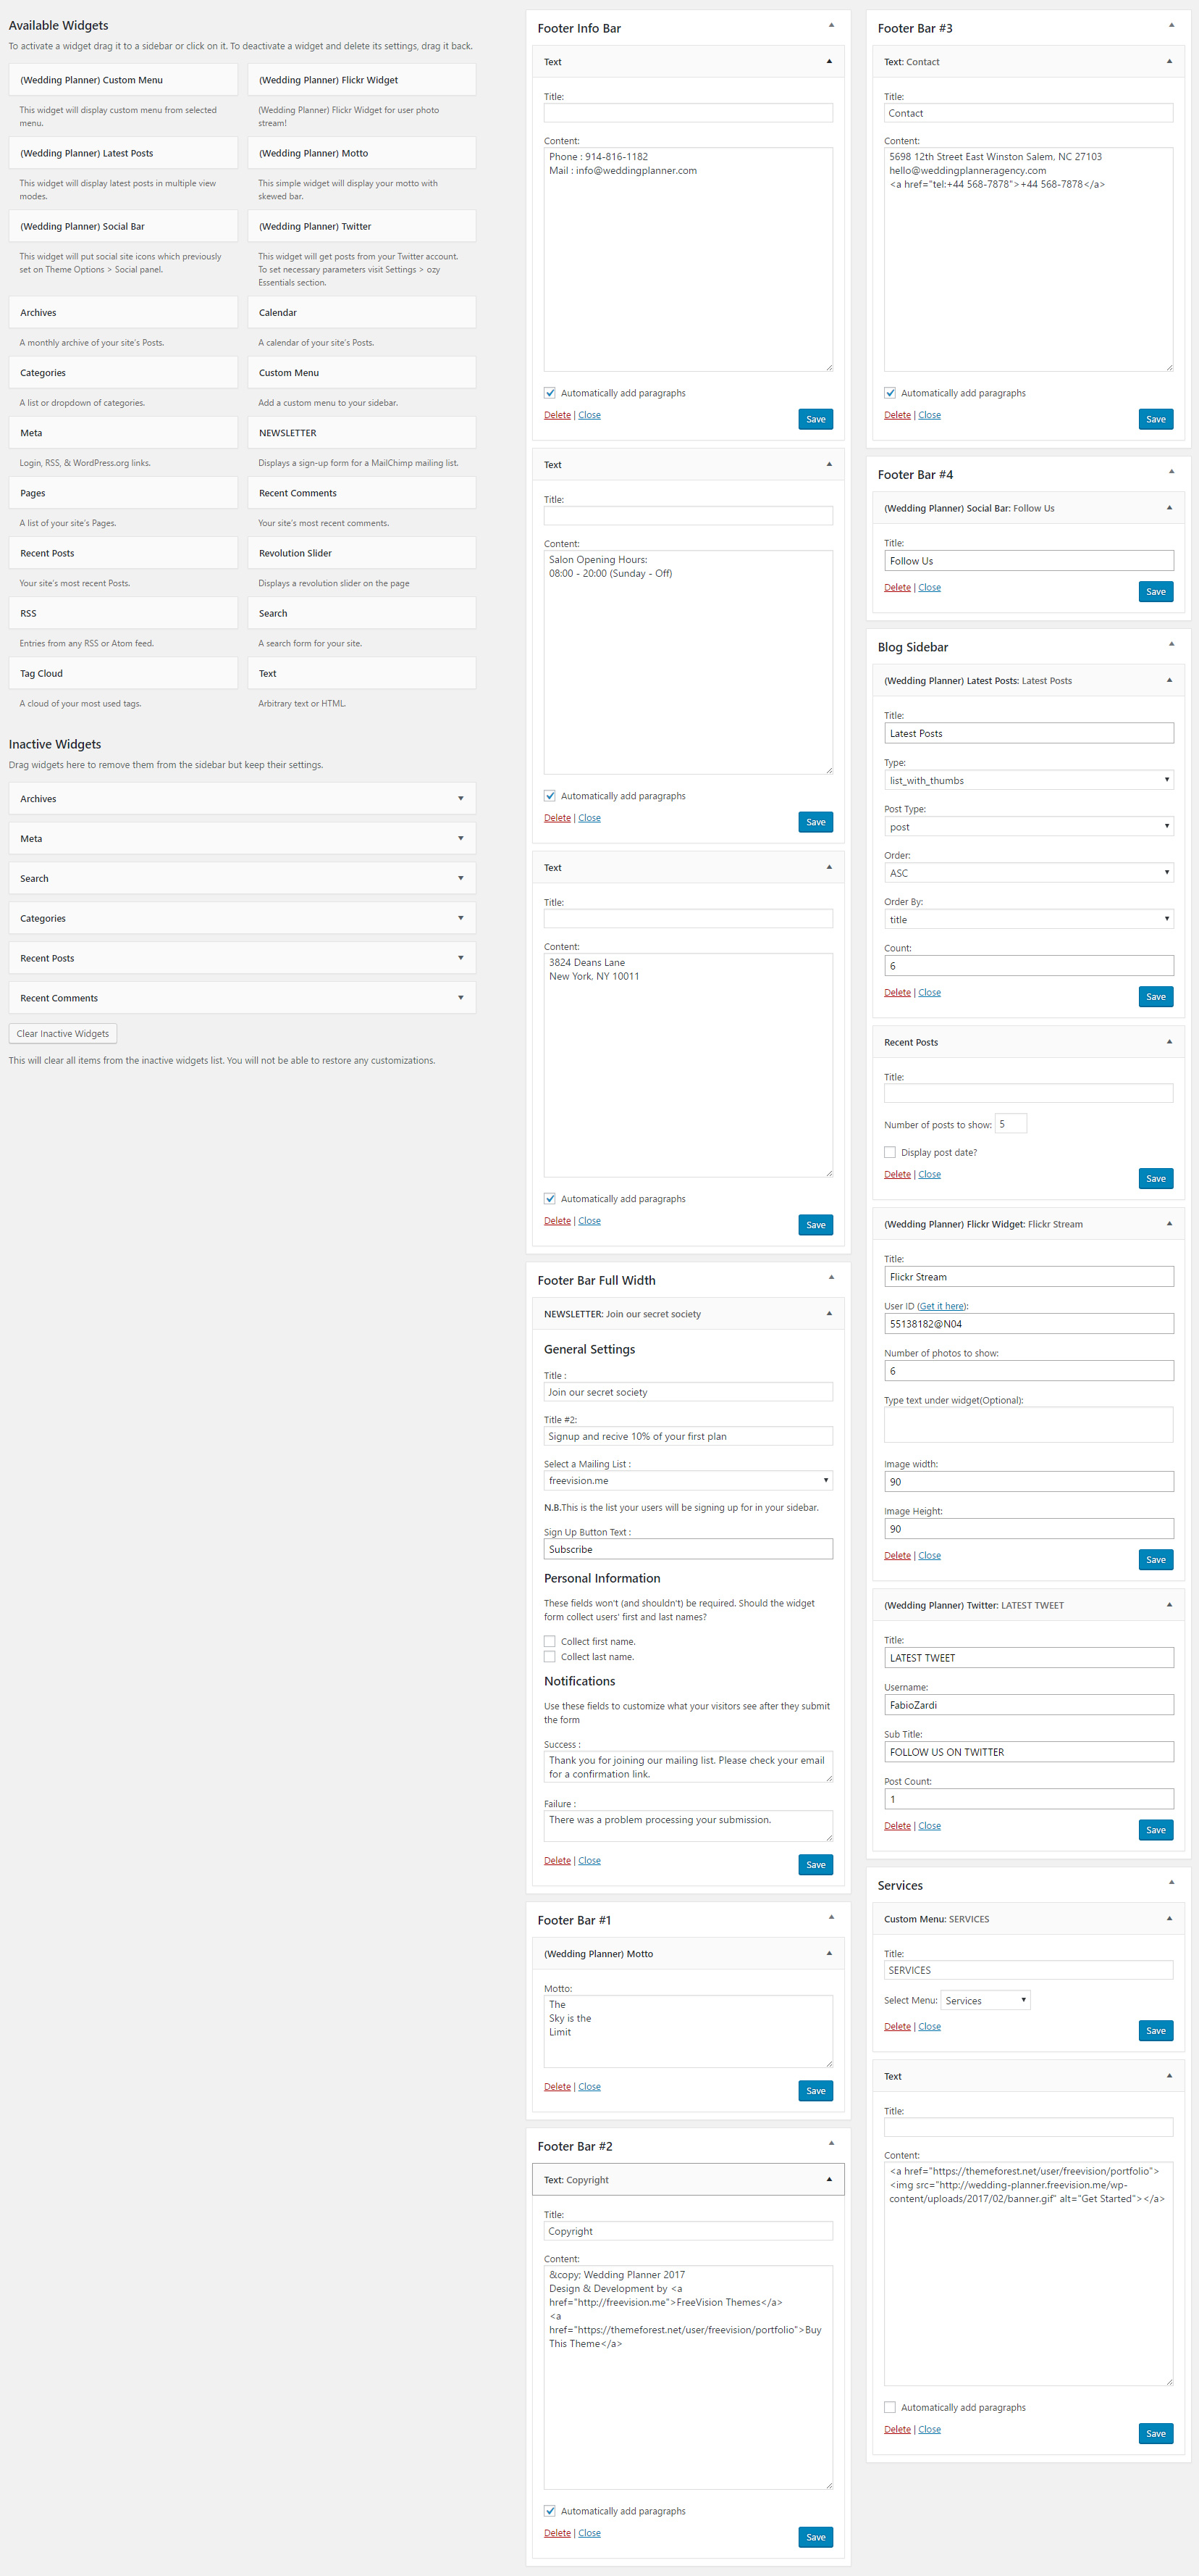1199x2576 pixels.
Task: Toggle the Blog Sidebar panel arrow
Action: tap(1170, 645)
